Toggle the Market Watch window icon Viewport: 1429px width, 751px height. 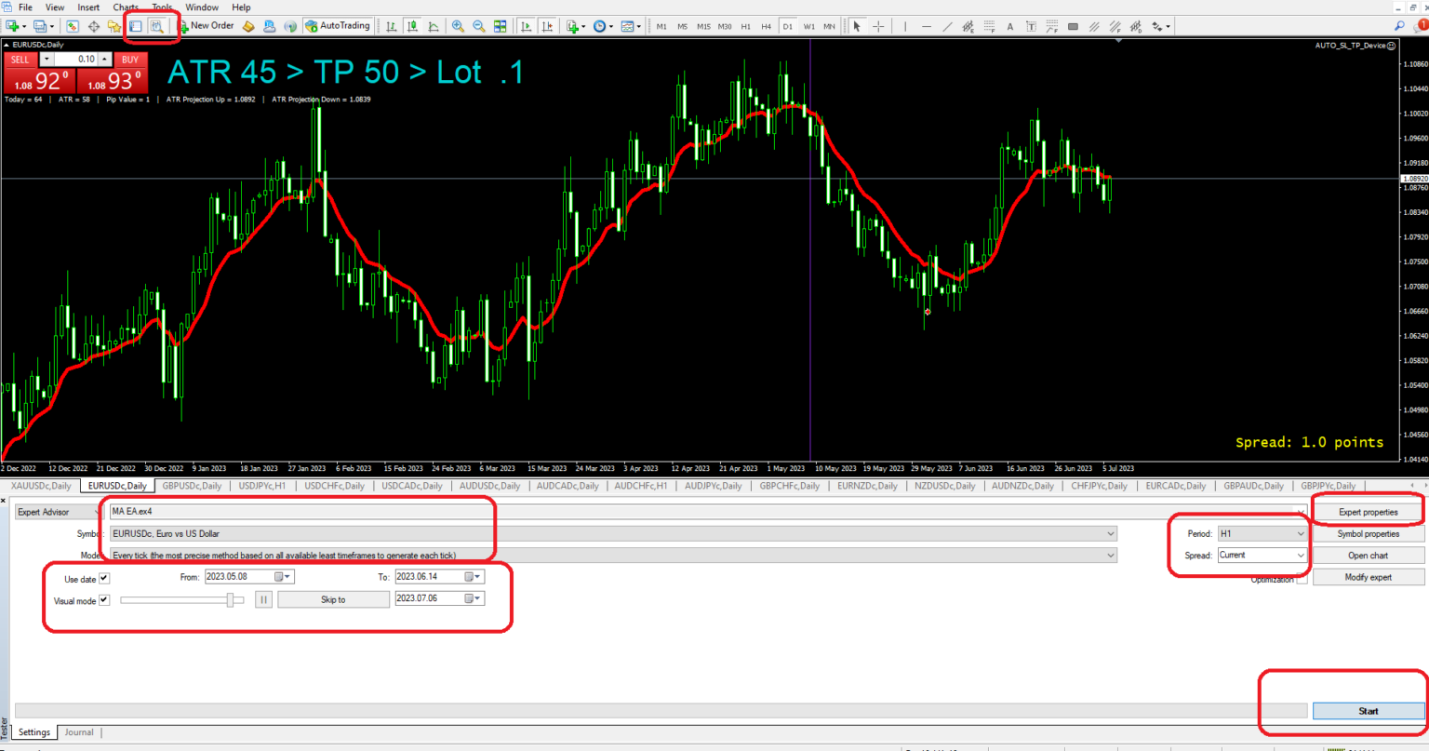pos(72,26)
